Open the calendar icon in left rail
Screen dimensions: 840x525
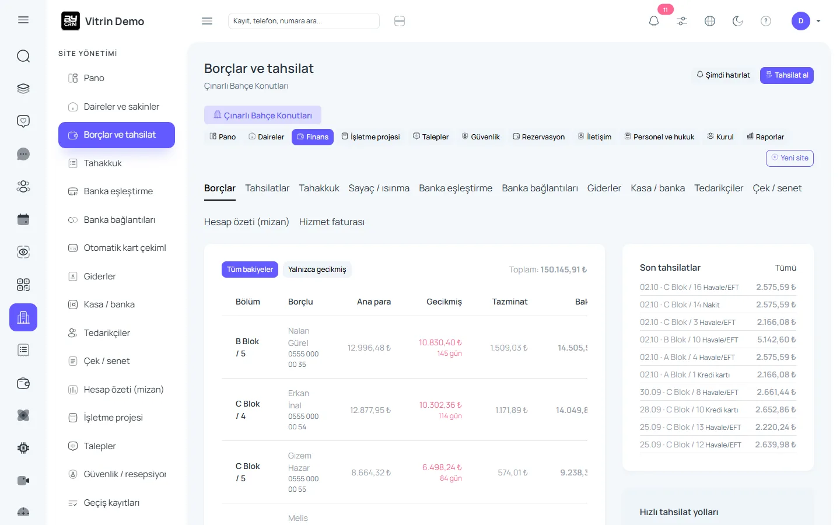click(x=23, y=219)
